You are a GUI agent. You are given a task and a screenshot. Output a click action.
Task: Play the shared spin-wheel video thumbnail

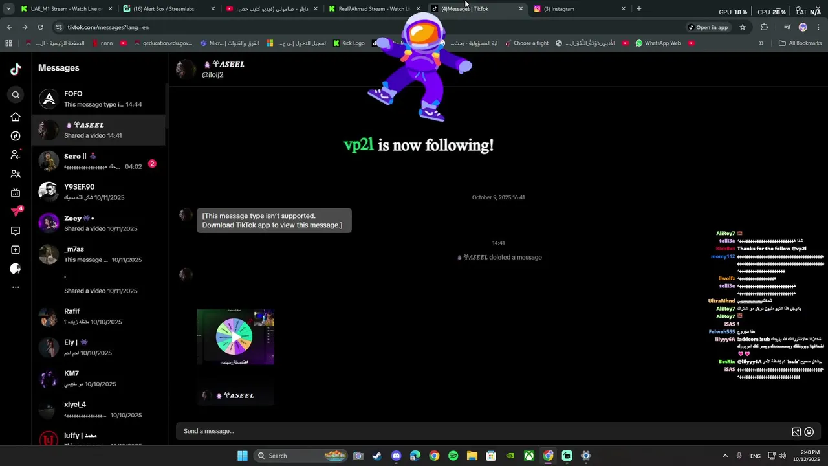pos(235,337)
